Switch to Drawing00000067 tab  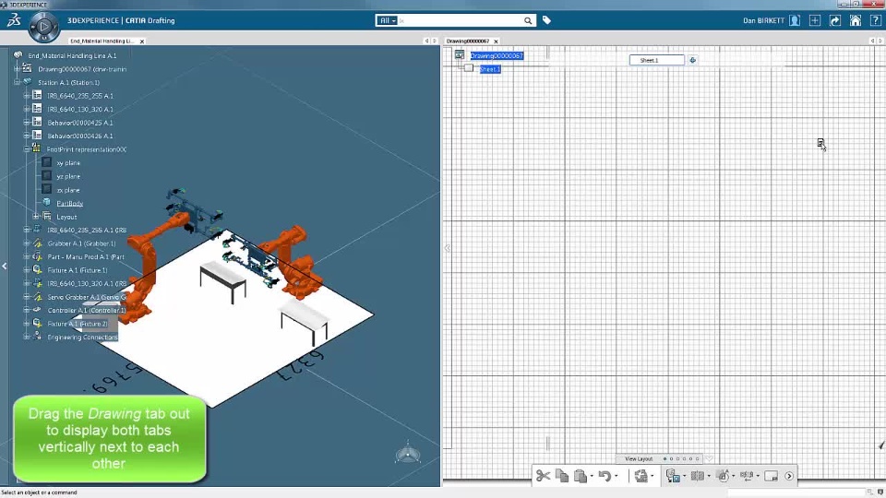click(467, 41)
